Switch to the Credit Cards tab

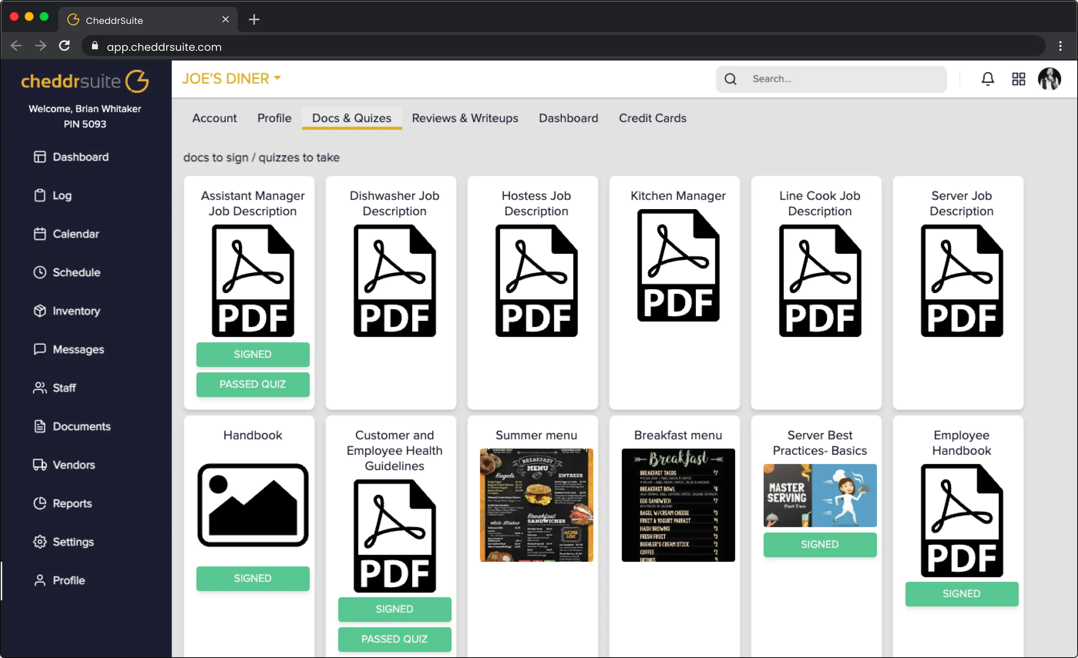(652, 118)
